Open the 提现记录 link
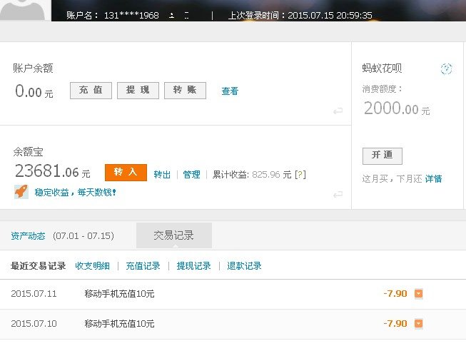Image resolution: width=466 pixels, height=346 pixels. [x=194, y=265]
